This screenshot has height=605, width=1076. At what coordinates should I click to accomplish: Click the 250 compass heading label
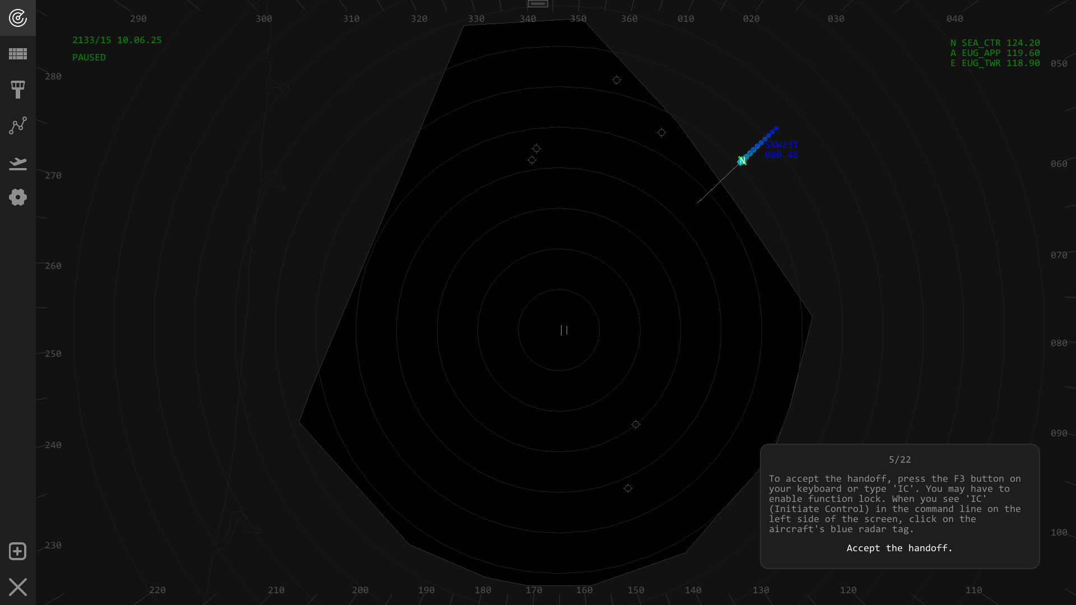tap(53, 354)
